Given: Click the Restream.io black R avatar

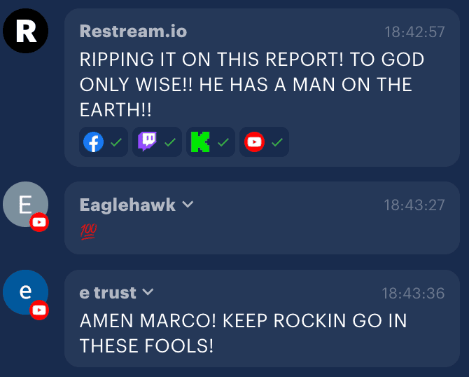Looking at the screenshot, I should 25,31.
